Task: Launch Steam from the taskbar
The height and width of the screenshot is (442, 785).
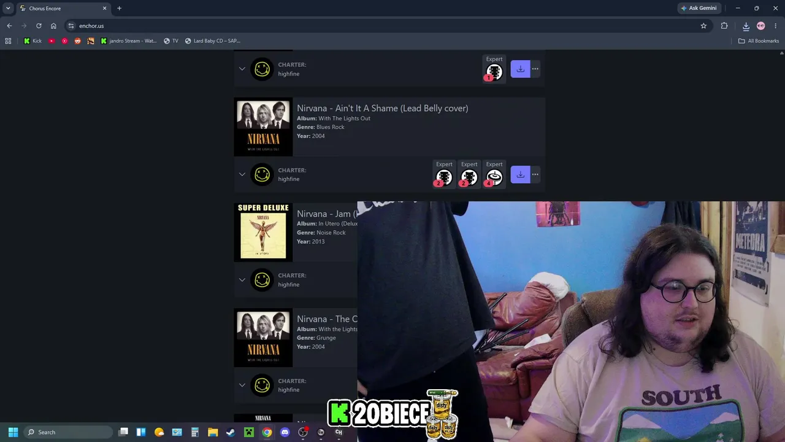Action: (x=231, y=432)
